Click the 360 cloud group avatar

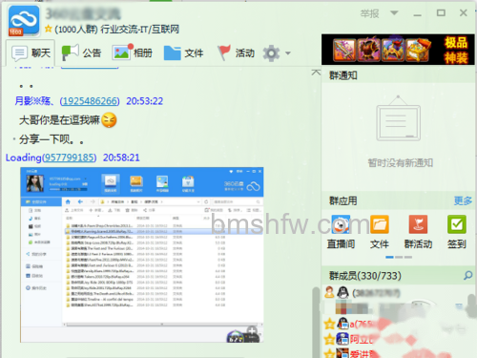(24, 20)
